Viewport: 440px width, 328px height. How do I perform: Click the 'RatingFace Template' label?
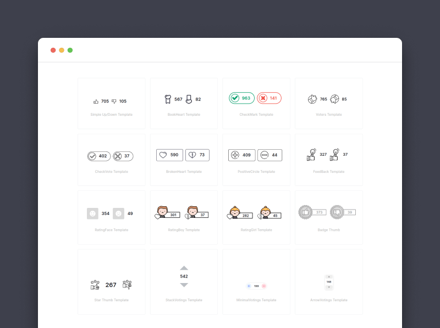tap(112, 230)
